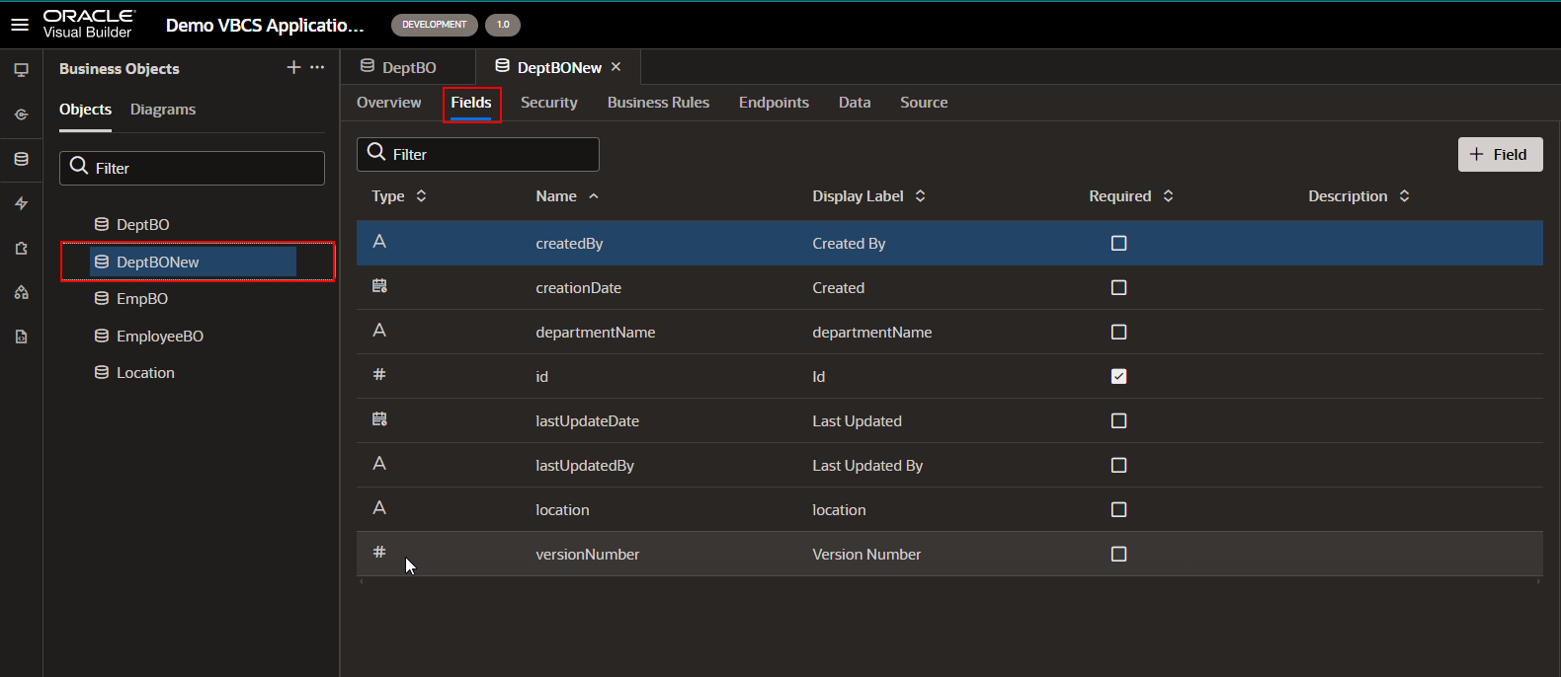Click the plus icon to add business object
Screen dimensions: 1561x677
point(293,67)
